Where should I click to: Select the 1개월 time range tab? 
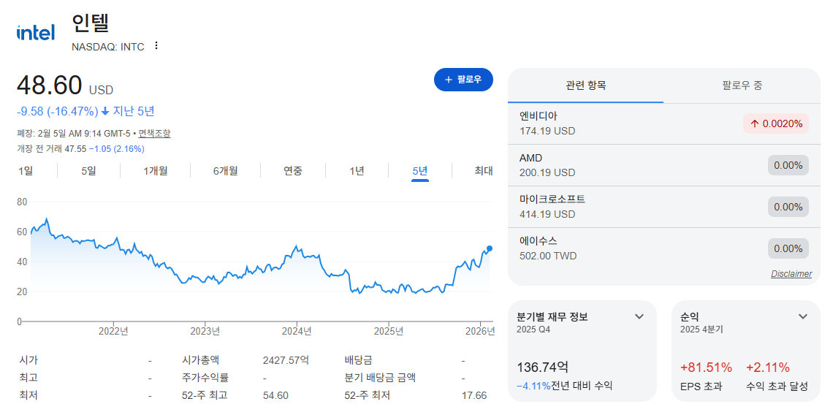tap(156, 170)
